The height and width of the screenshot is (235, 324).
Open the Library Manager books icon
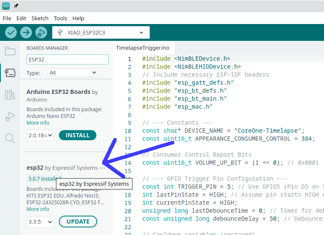[x=10, y=95]
